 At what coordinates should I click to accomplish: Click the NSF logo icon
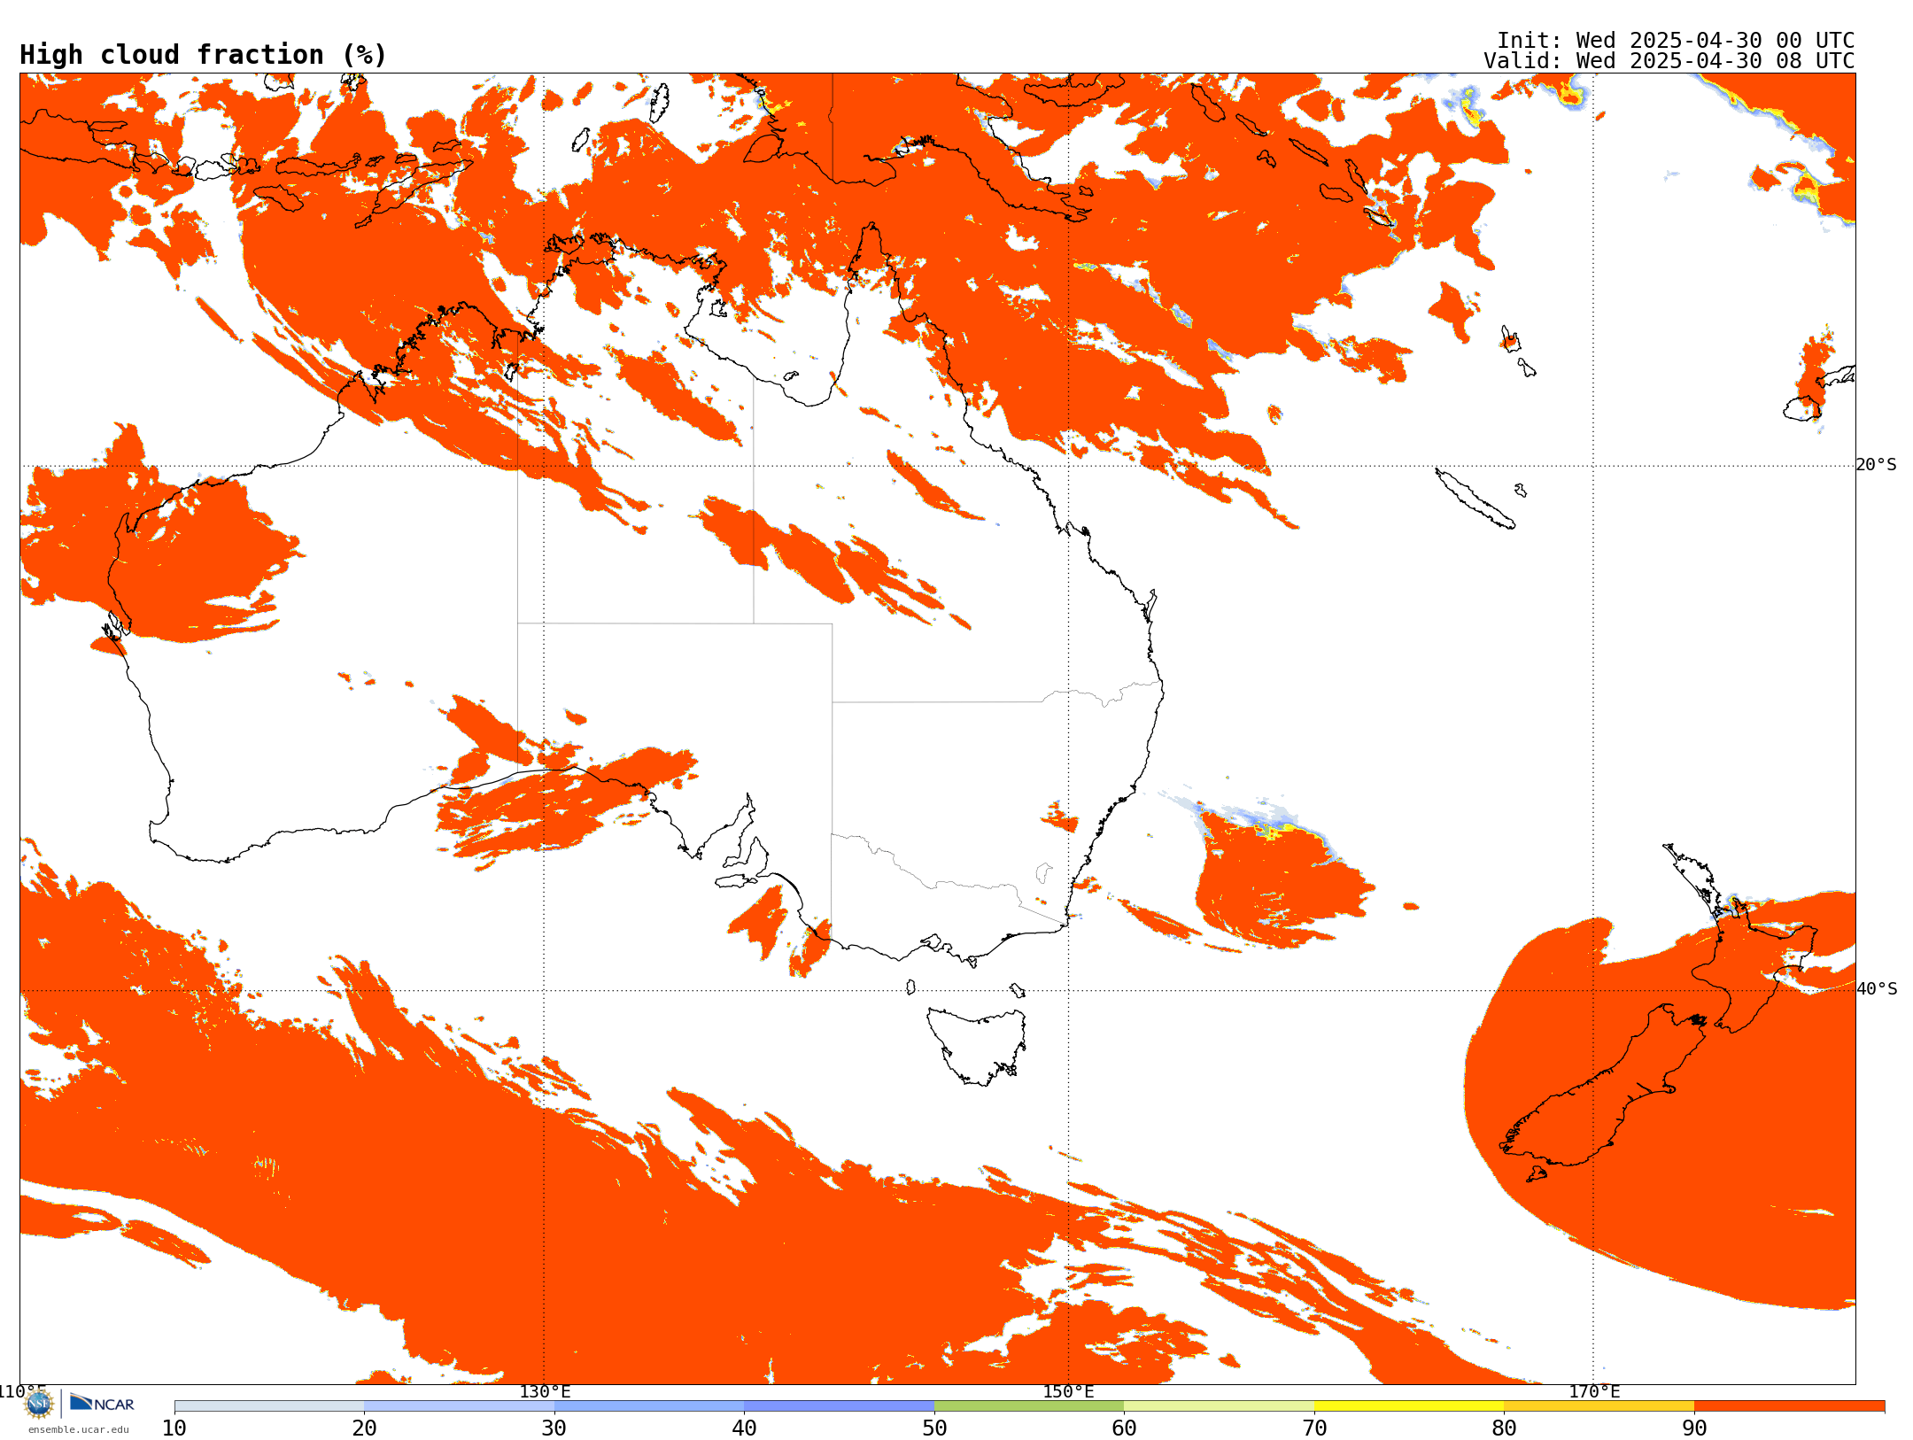point(39,1404)
